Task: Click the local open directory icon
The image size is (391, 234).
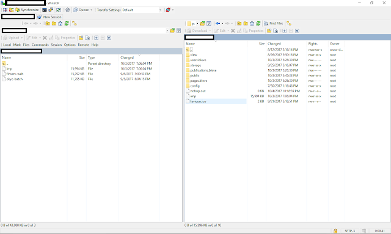Action: [x=172, y=31]
